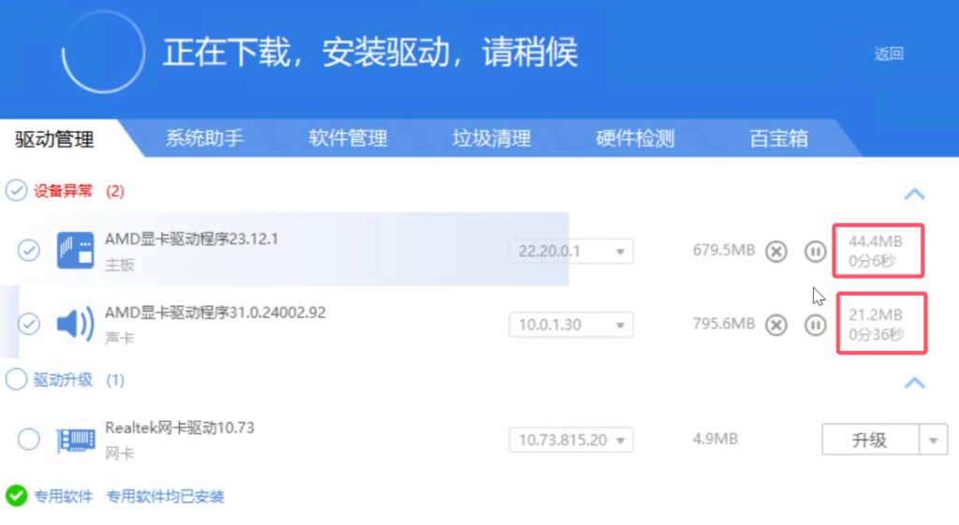Click the green 专用软件 checkmark icon
This screenshot has width=959, height=525.
pyautogui.click(x=16, y=495)
